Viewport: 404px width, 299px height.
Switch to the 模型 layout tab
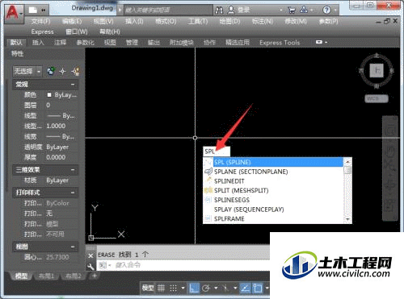[x=22, y=276]
